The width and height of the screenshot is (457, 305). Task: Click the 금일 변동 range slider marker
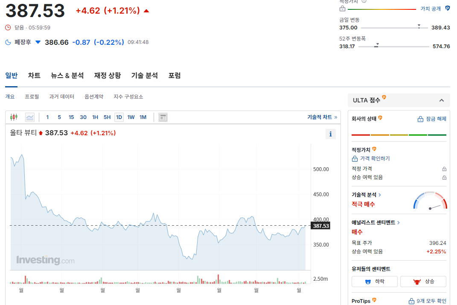pyautogui.click(x=419, y=26)
